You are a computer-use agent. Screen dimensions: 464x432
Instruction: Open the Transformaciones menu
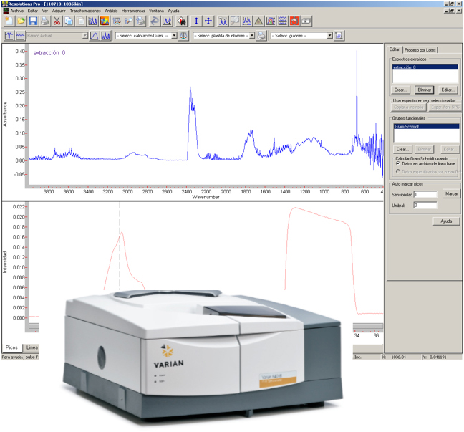coord(85,11)
